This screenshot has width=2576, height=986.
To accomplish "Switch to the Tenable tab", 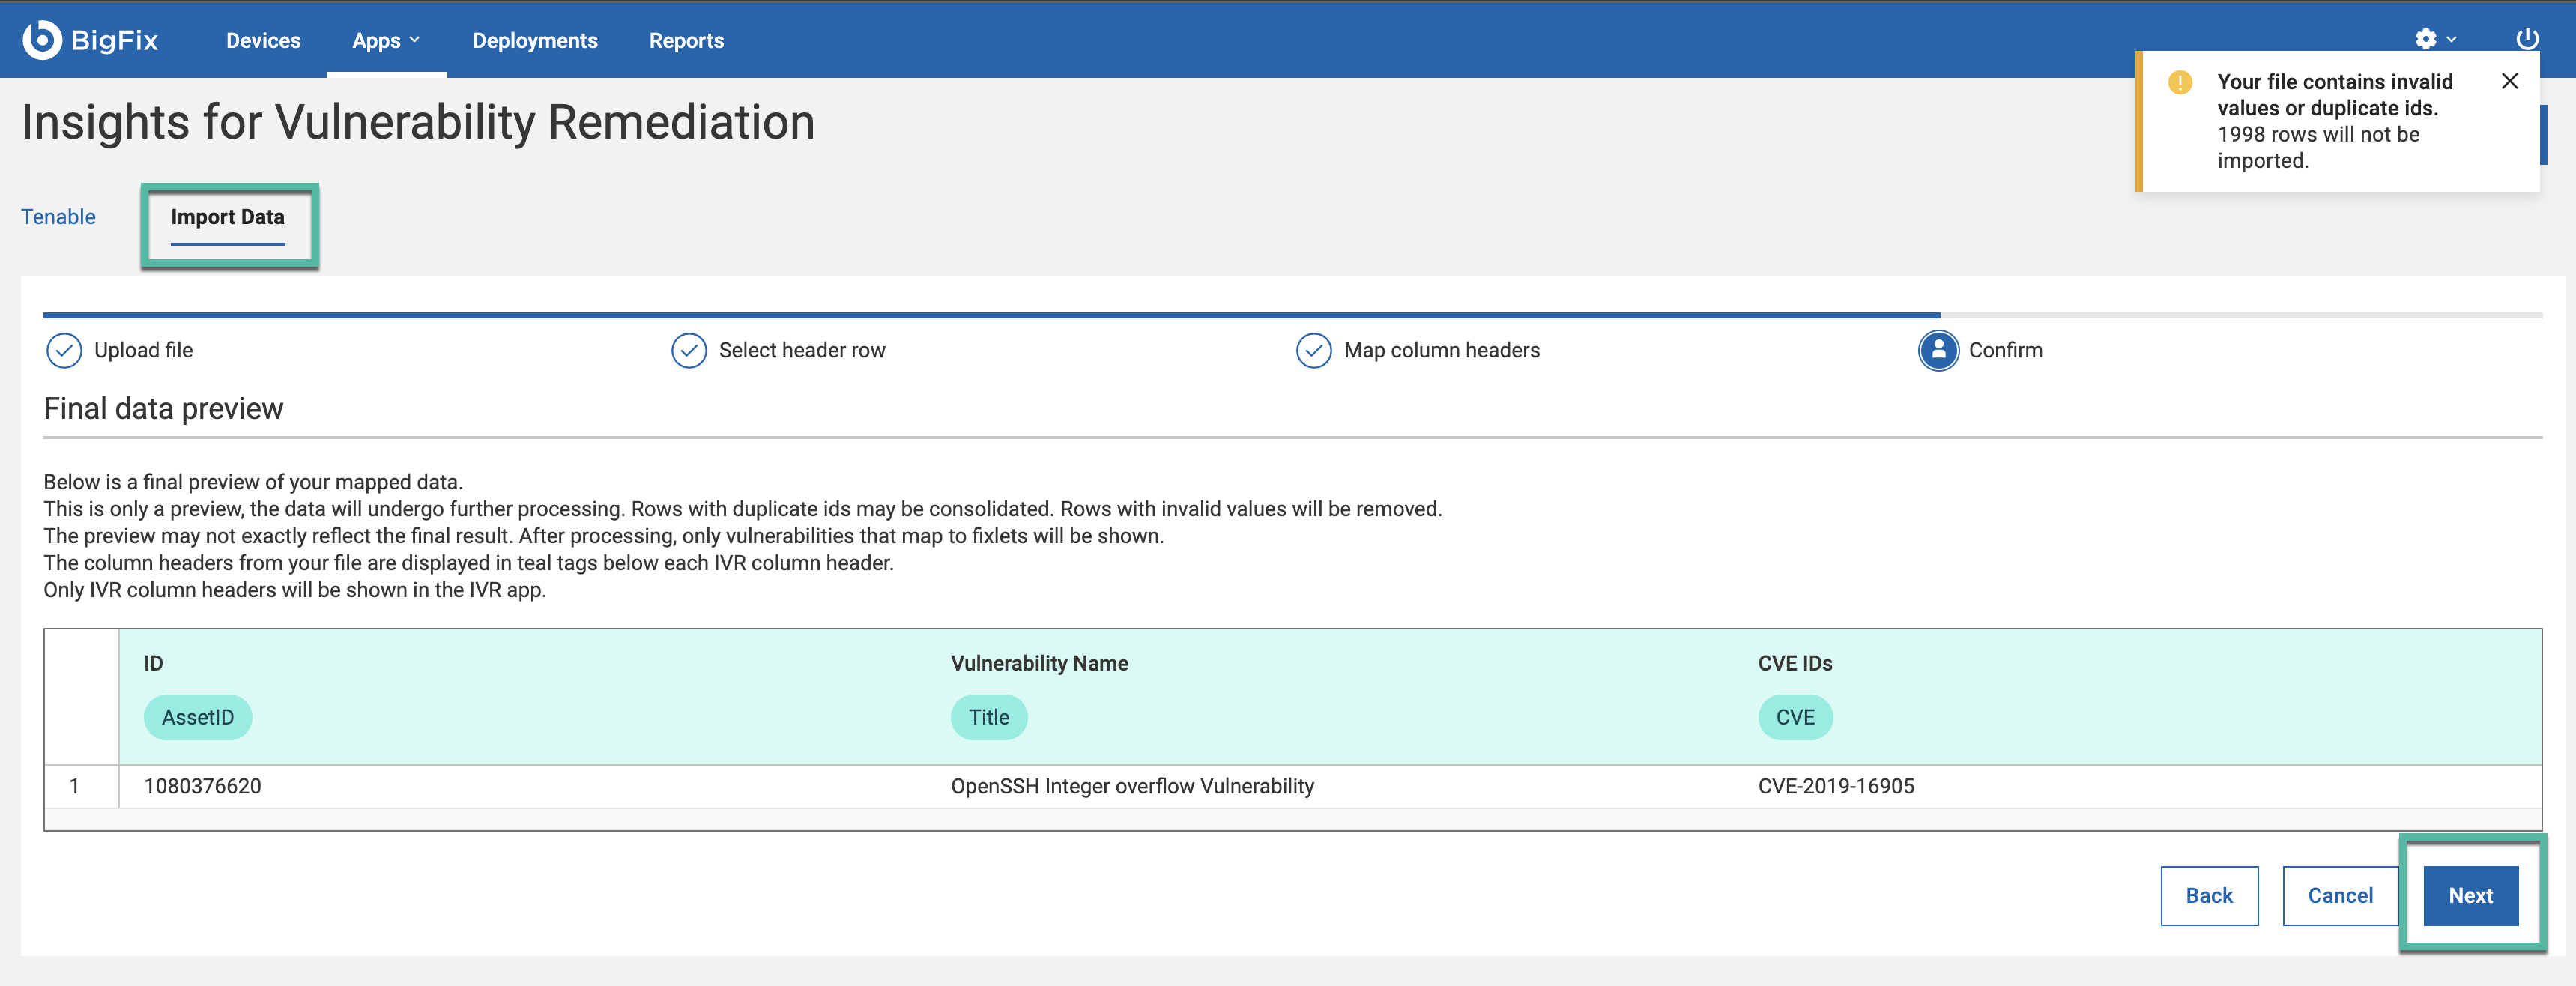I will click(x=59, y=217).
